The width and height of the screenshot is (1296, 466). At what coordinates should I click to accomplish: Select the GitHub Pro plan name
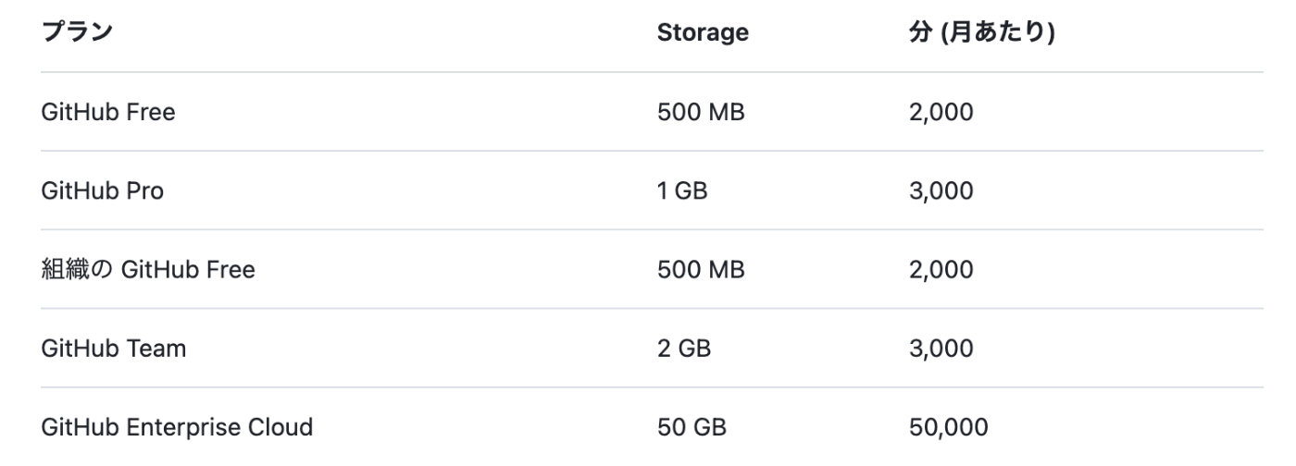[x=103, y=191]
